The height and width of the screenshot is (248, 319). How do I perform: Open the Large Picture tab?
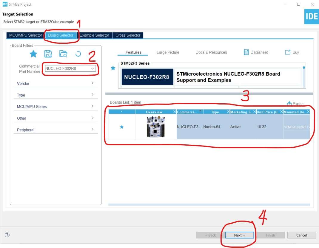point(168,52)
